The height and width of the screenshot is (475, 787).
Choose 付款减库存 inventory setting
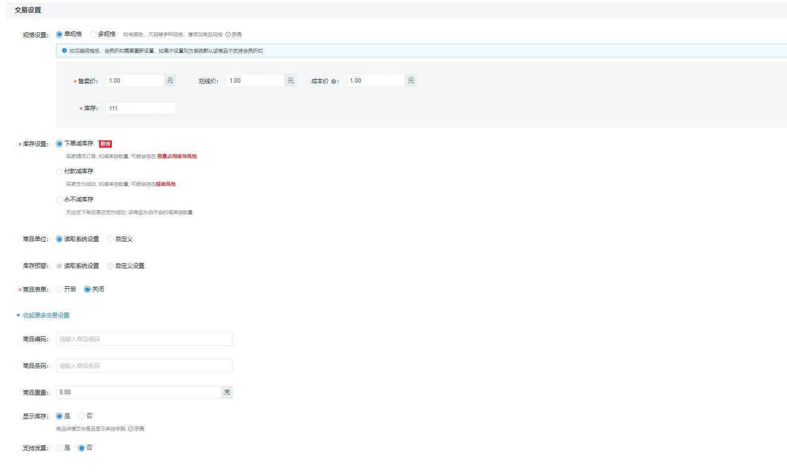(x=59, y=172)
